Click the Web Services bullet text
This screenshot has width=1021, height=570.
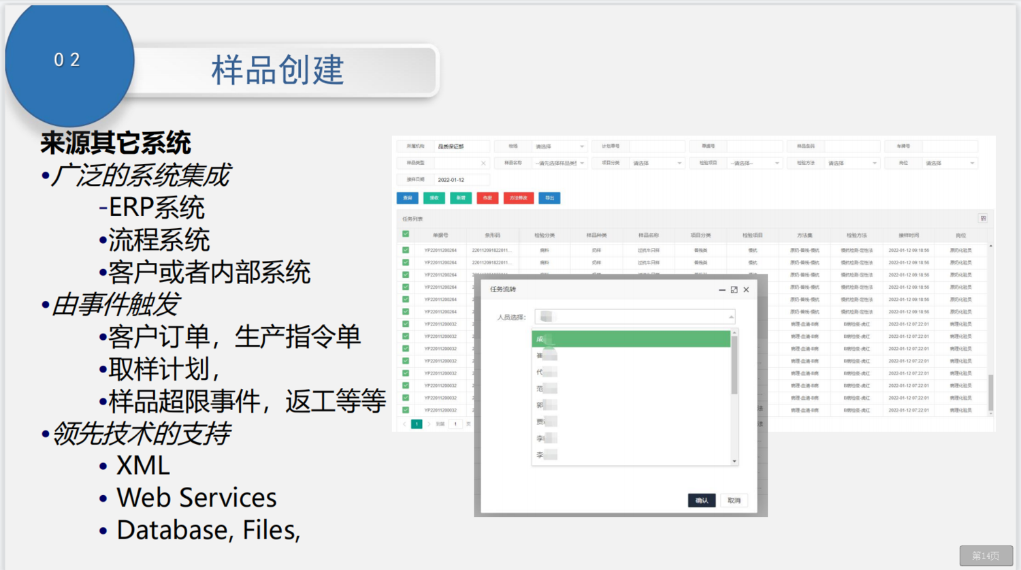pyautogui.click(x=197, y=497)
